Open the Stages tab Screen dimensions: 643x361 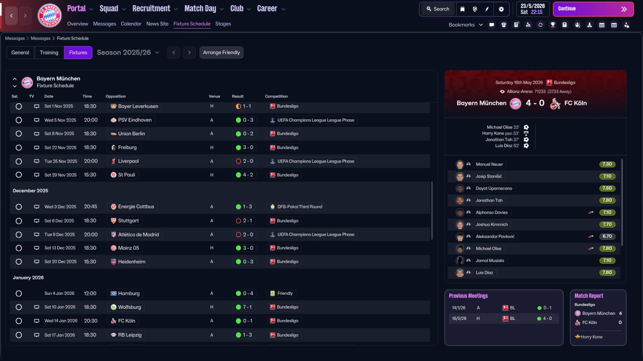223,24
